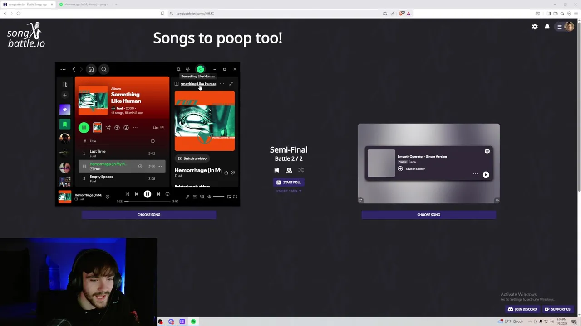581x326 pixels.
Task: Add album Something Like Human to library
Action: click(117, 128)
